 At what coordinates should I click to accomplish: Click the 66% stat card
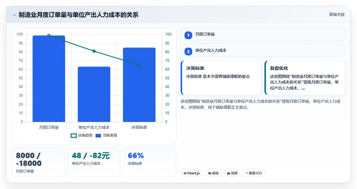pos(150,162)
